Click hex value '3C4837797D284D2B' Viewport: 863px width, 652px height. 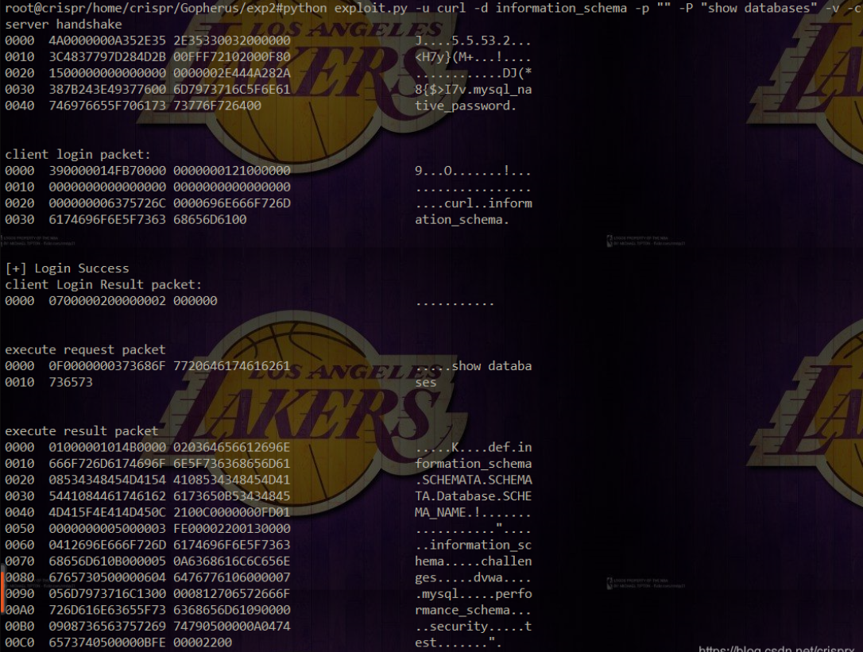(107, 57)
